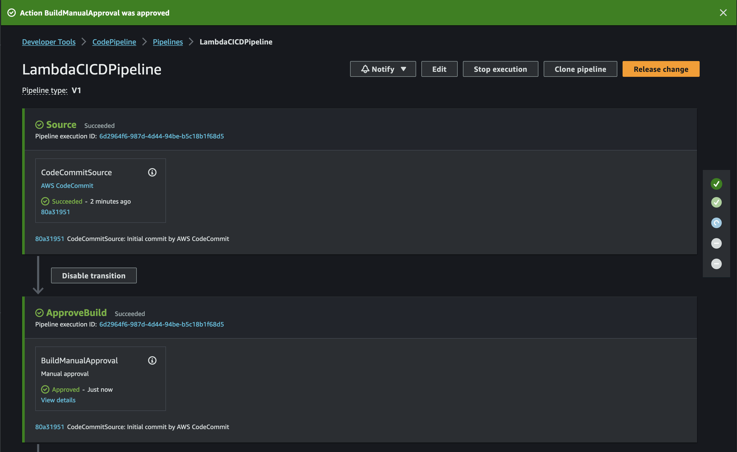This screenshot has height=452, width=737.
Task: Open Source stage pipeline execution ID link
Action: pyautogui.click(x=161, y=136)
